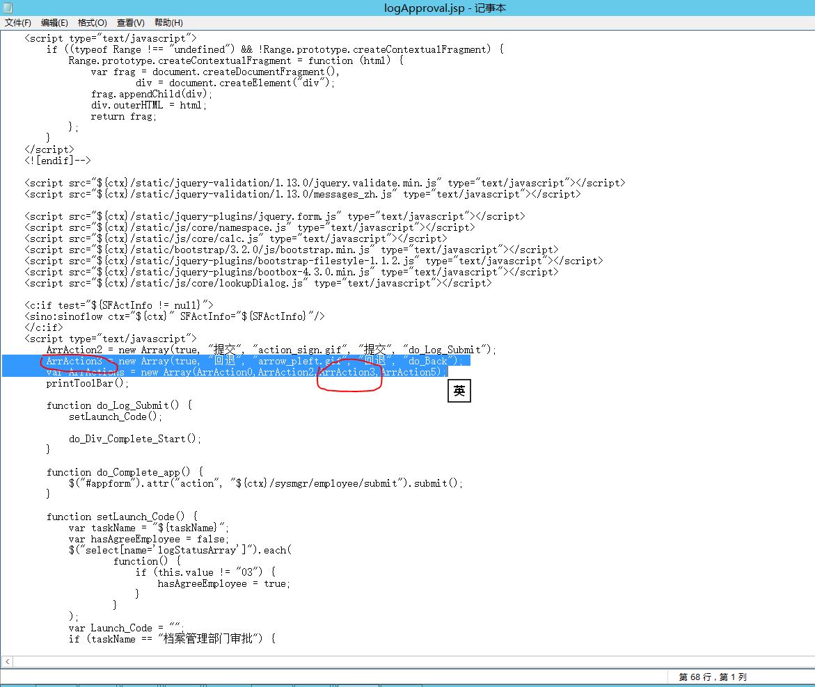Click the line 'hasAgreeEmployee = true;'

tap(224, 583)
